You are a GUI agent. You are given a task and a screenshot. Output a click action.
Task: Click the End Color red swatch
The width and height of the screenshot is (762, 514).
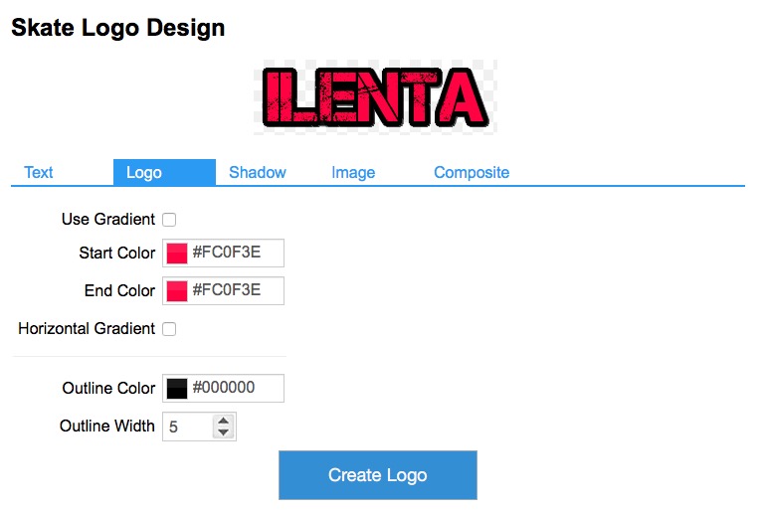(x=177, y=291)
